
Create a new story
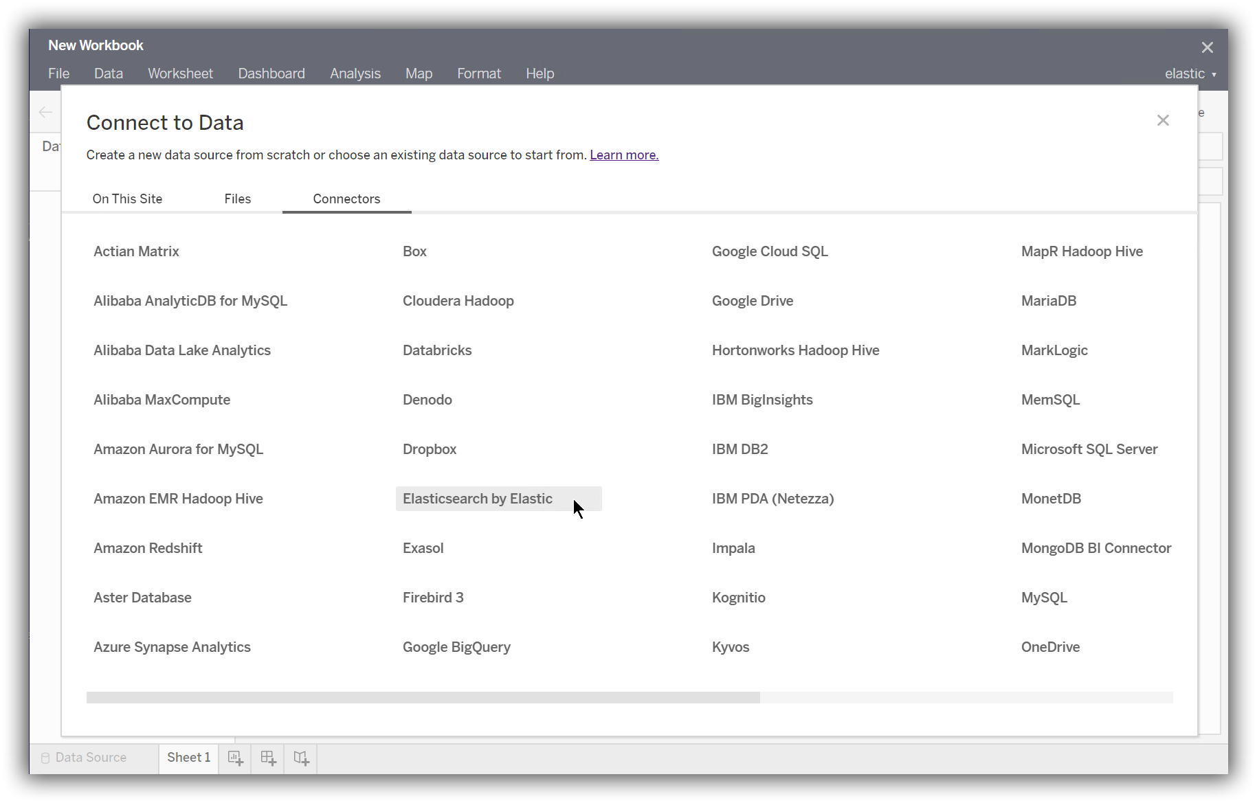click(301, 758)
